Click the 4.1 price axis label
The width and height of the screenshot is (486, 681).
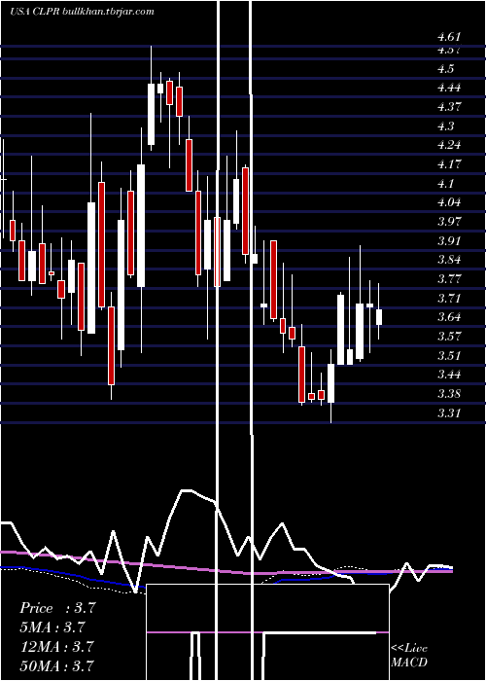pos(445,184)
